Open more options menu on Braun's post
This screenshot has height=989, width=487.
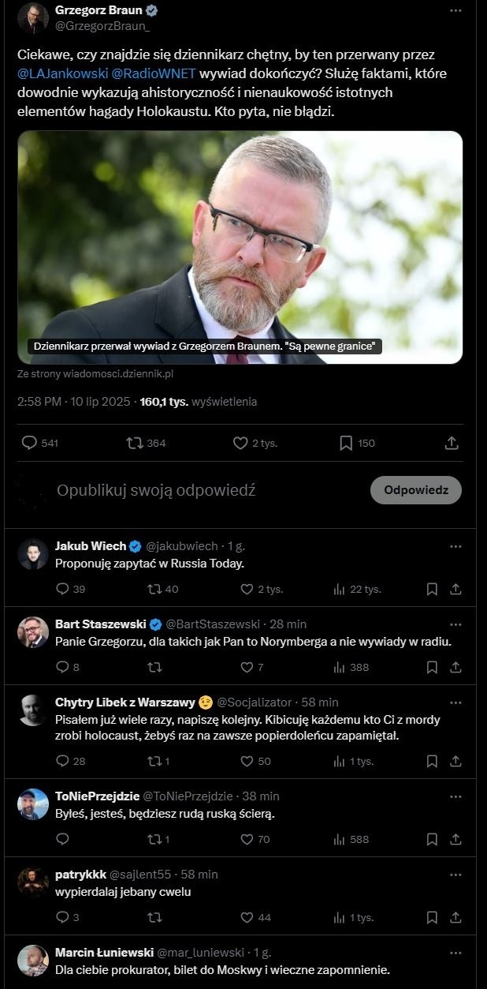pyautogui.click(x=455, y=11)
